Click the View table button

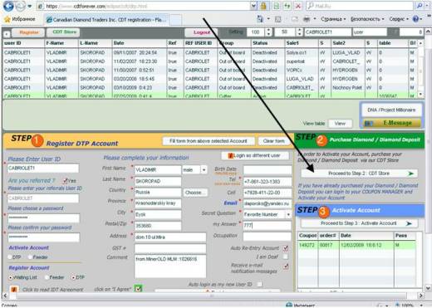[340, 124]
